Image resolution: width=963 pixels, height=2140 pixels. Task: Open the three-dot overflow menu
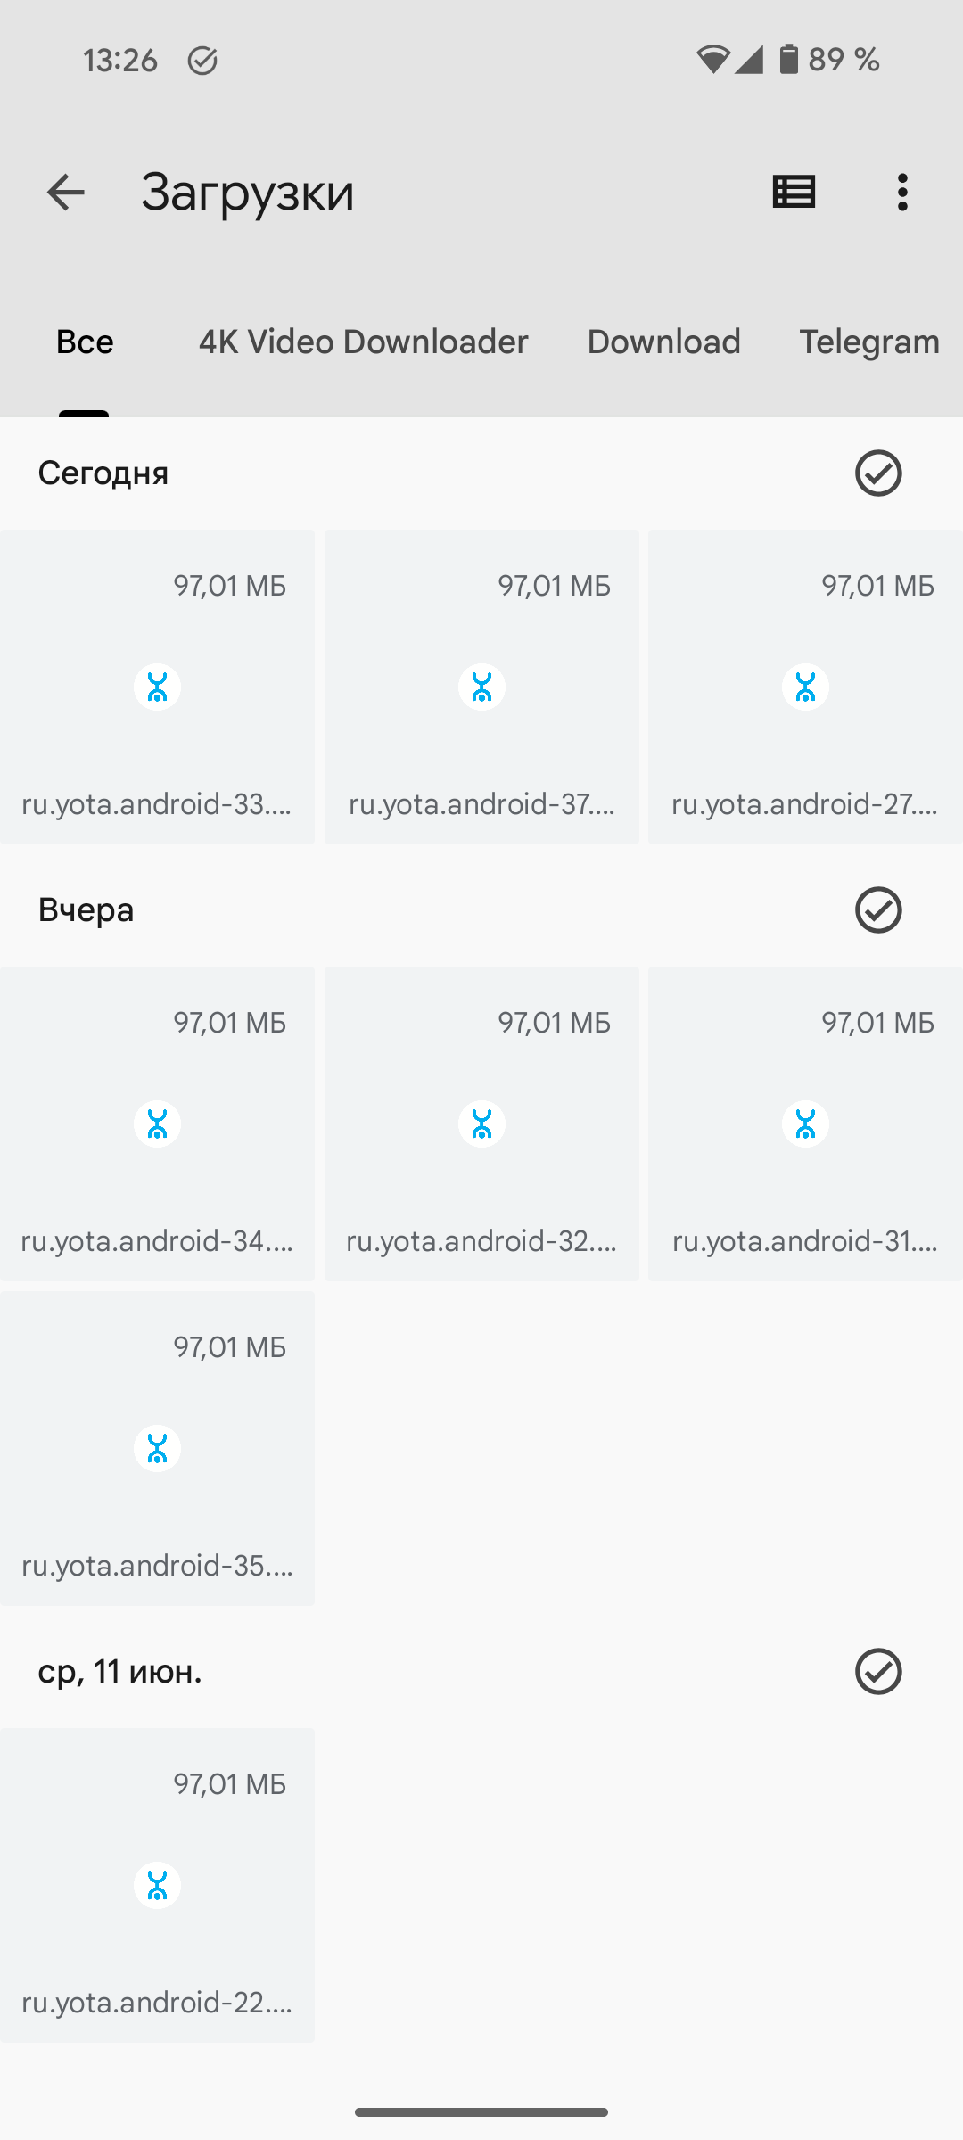click(x=902, y=193)
